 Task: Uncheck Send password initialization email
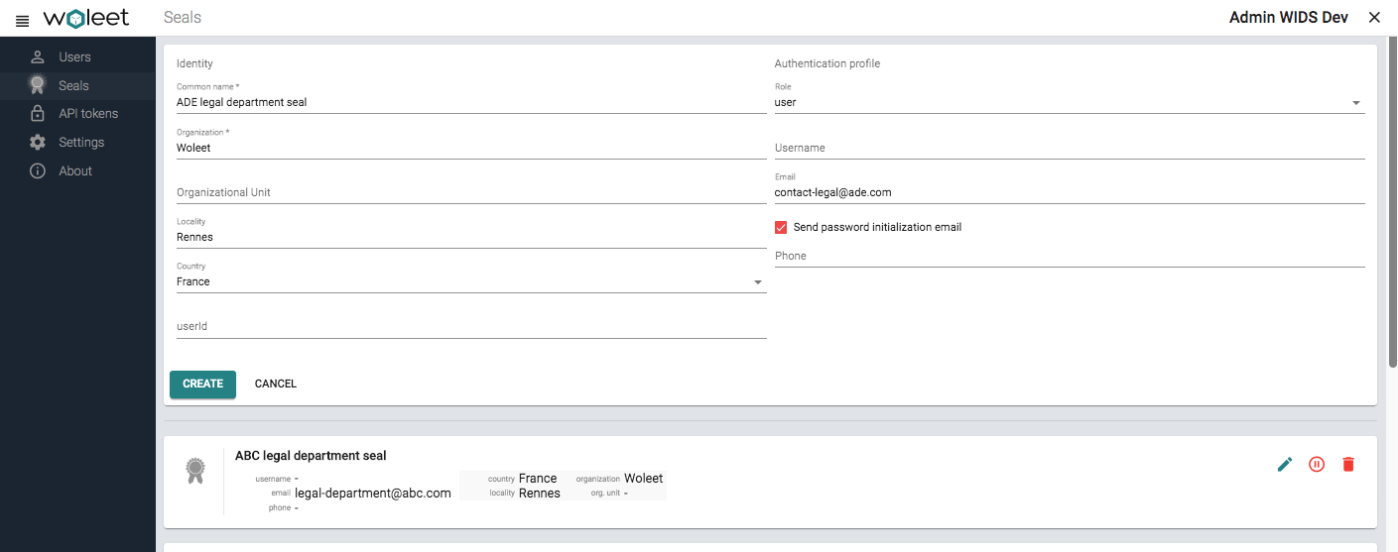[x=781, y=227]
